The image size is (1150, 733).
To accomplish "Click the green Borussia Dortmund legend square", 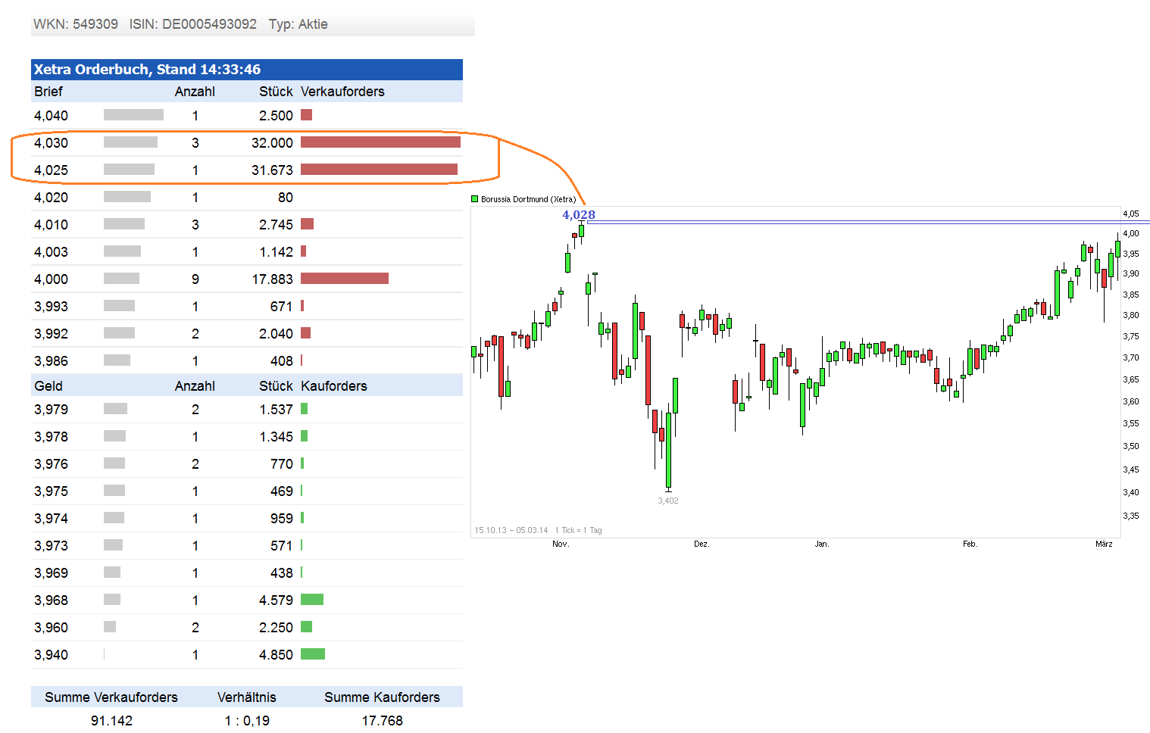I will (x=475, y=199).
